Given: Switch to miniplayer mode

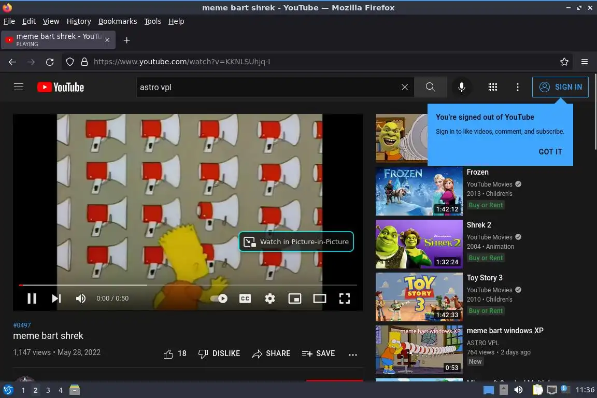Looking at the screenshot, I should point(295,298).
